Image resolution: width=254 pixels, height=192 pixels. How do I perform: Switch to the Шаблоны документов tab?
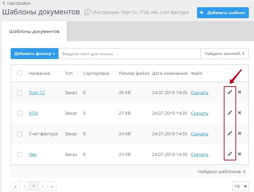tap(34, 31)
